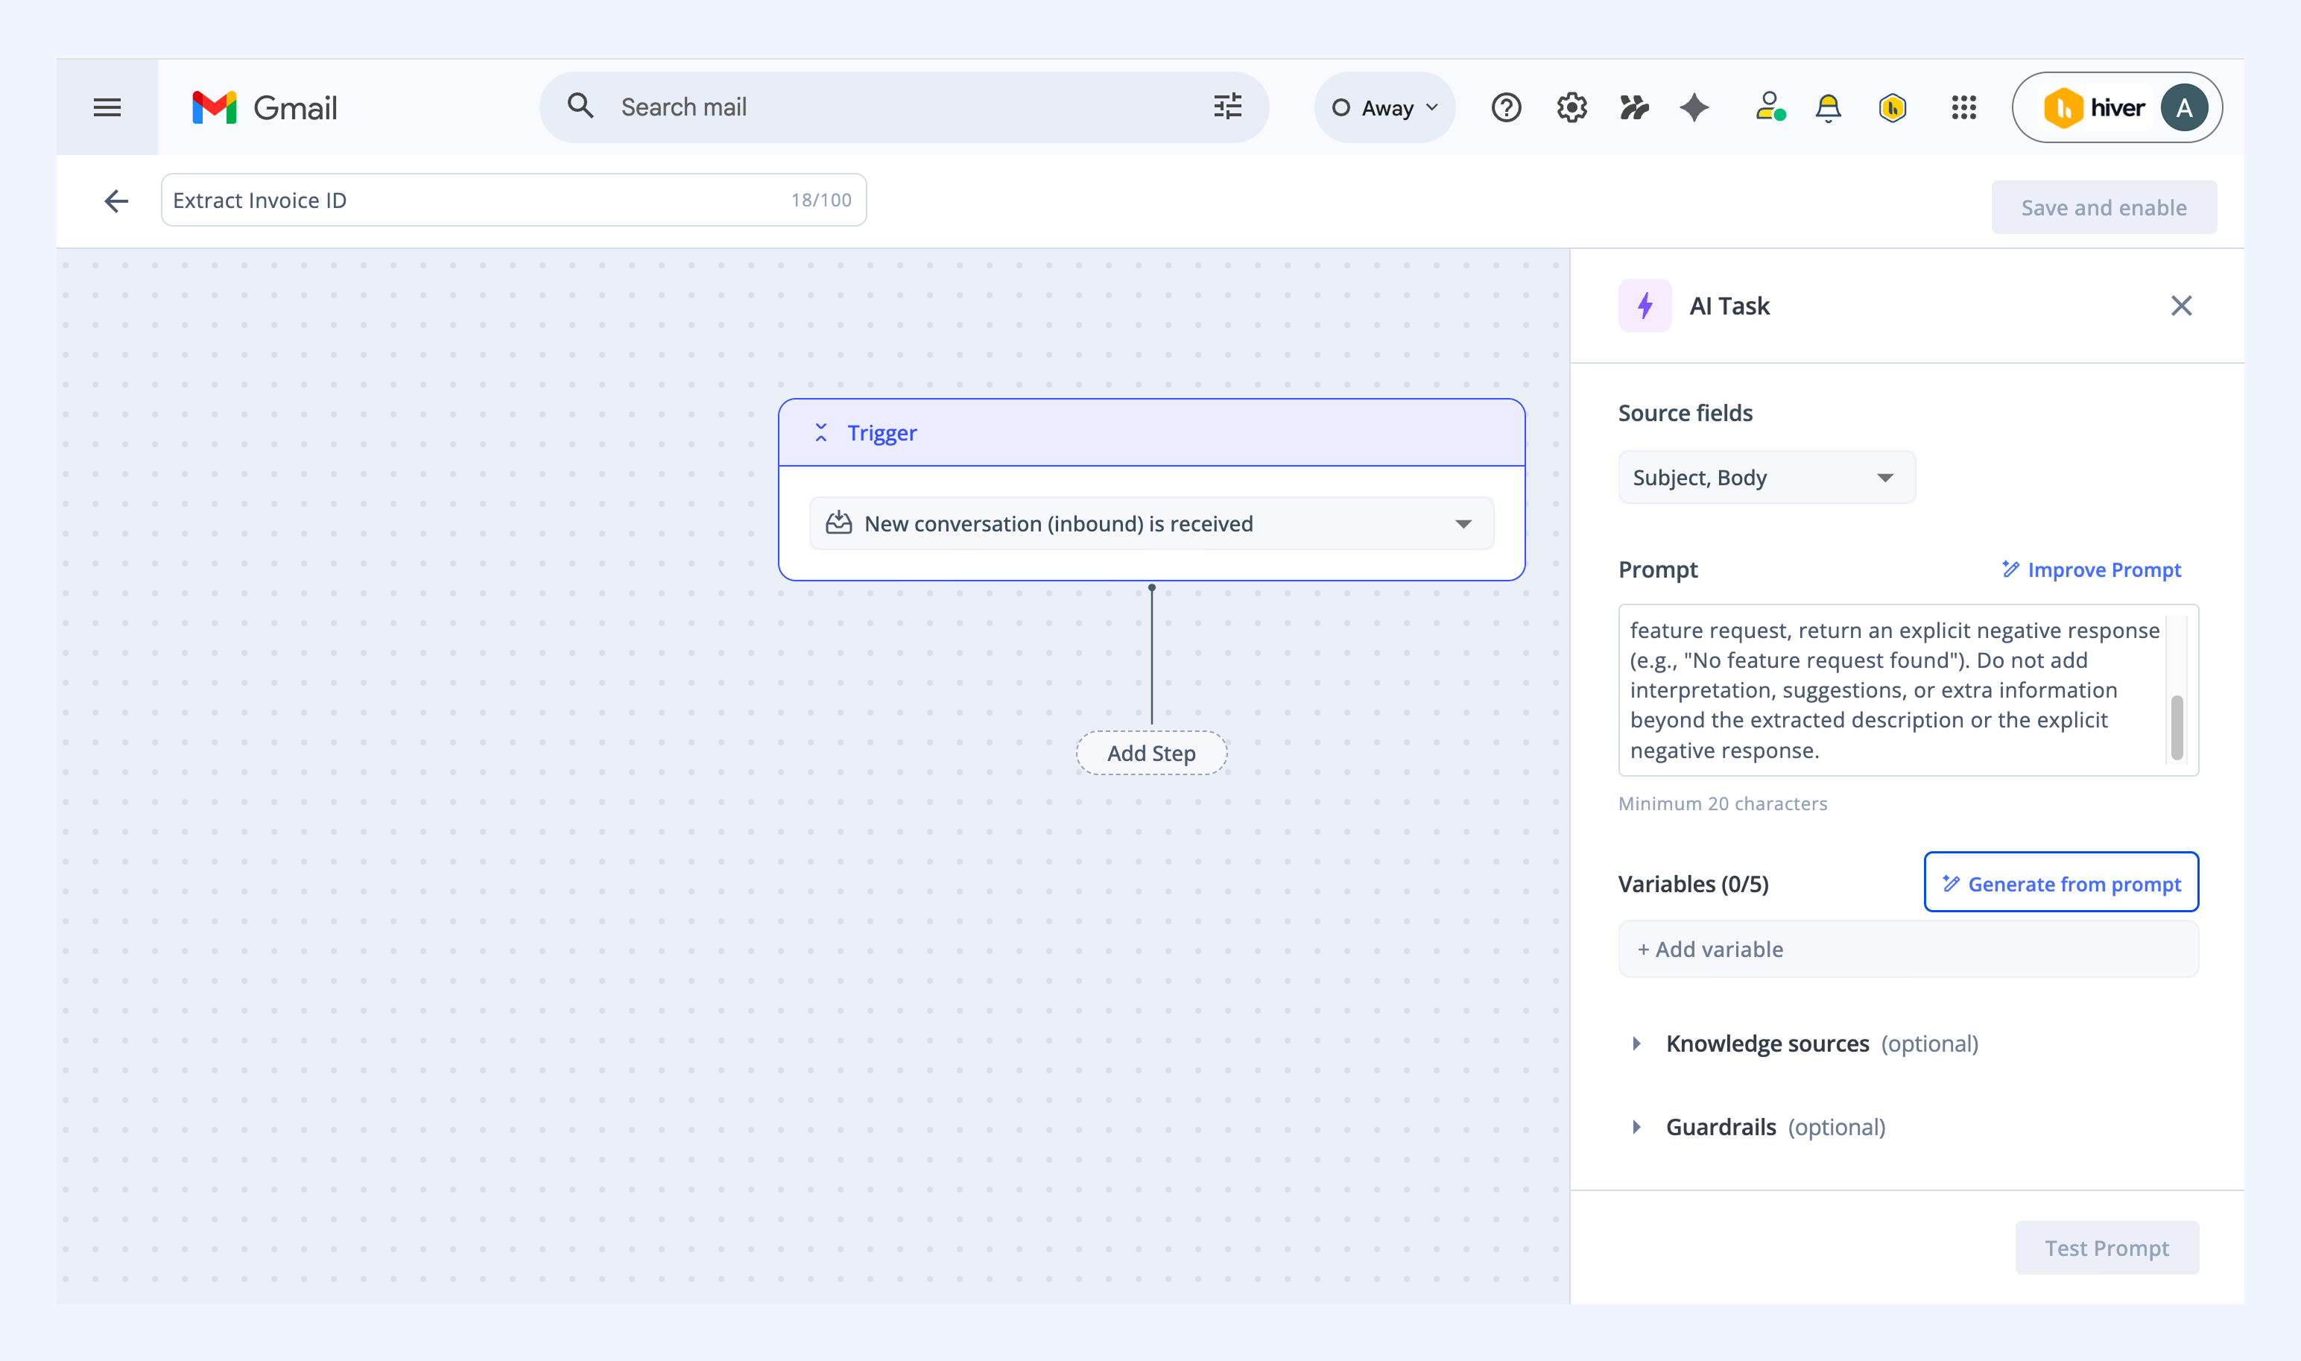Click the Hiver hexagon shield icon
The width and height of the screenshot is (2301, 1361).
[1892, 107]
